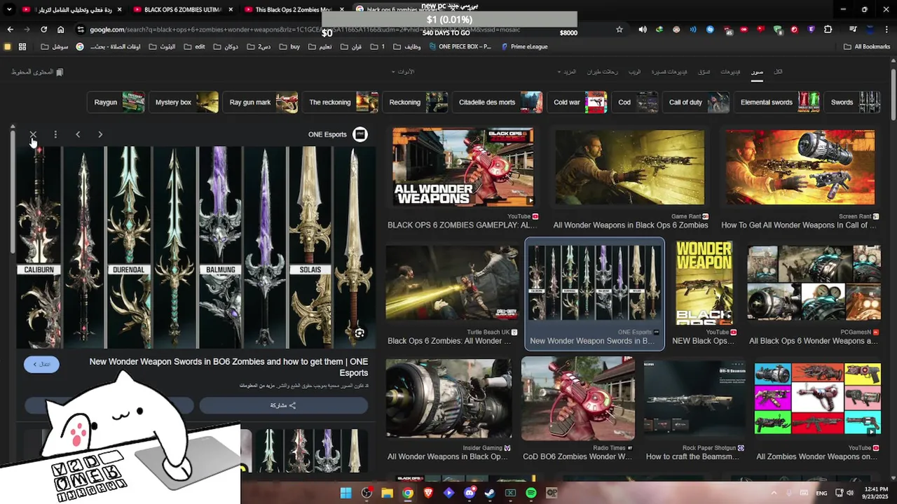Open the yellow WONDER WEAPON YouTube thumbnail

pyautogui.click(x=704, y=283)
